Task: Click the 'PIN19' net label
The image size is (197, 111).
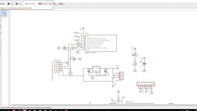Action: 76,40
